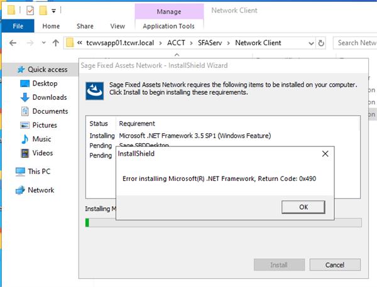Expand the address bar history dropdown
The height and width of the screenshot is (287, 377).
point(311,43)
